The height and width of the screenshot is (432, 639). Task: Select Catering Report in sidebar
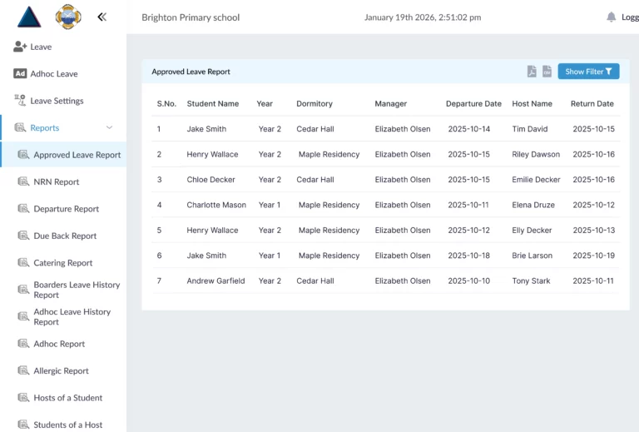62,263
